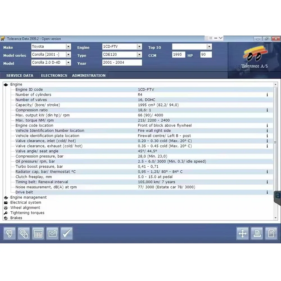The height and width of the screenshot is (281, 281).
Task: Click the checkmark button in bottom toolbar
Action: tap(67, 233)
